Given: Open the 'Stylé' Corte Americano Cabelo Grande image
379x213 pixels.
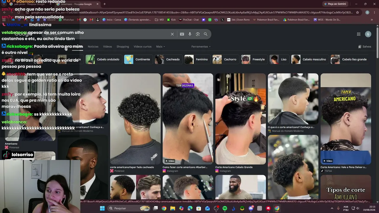Looking at the screenshot, I should [240, 119].
